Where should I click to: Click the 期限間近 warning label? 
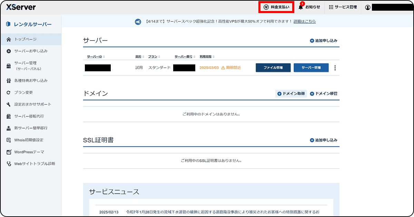pos(233,68)
